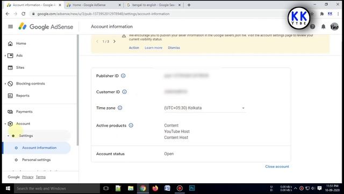The image size is (344, 194).
Task: Open the Windows Start menu
Action: pyautogui.click(x=8, y=189)
